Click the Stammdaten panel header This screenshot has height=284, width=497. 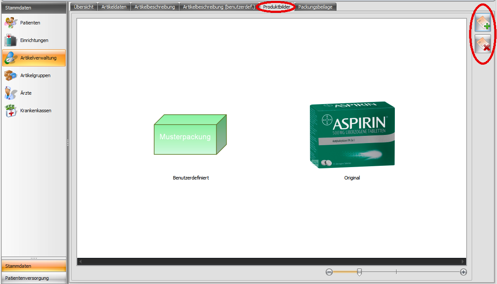[34, 8]
